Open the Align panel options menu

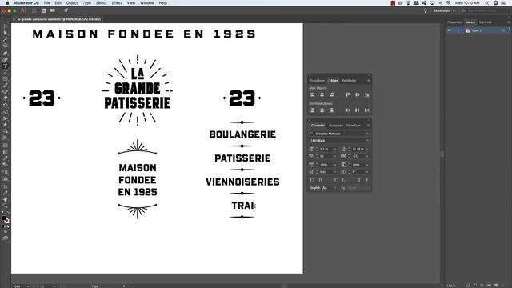[x=369, y=81]
